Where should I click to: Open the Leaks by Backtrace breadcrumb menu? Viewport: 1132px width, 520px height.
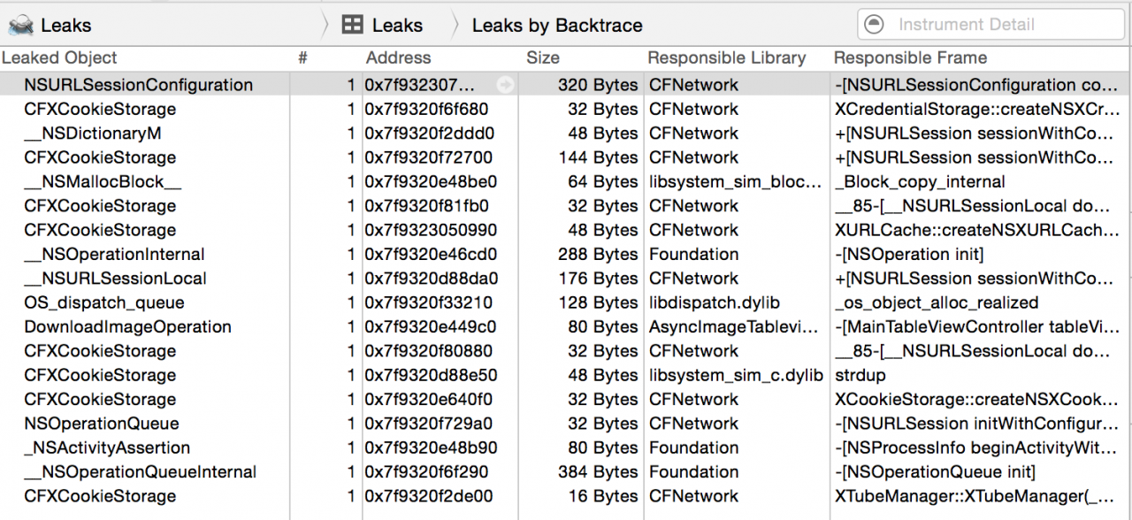pos(557,25)
